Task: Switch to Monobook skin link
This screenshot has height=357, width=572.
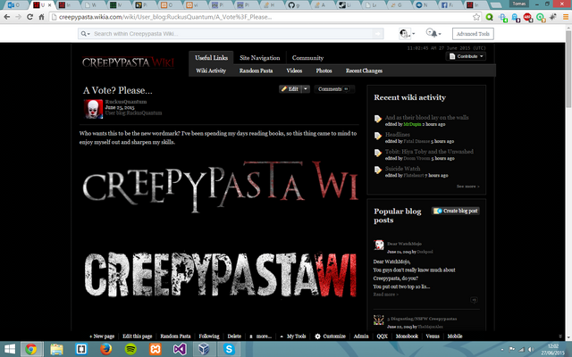Action: (407, 336)
